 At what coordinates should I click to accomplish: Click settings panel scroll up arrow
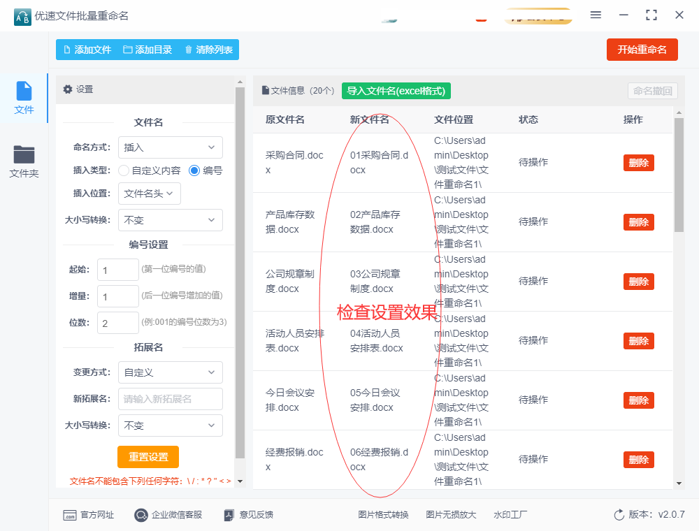[x=240, y=82]
